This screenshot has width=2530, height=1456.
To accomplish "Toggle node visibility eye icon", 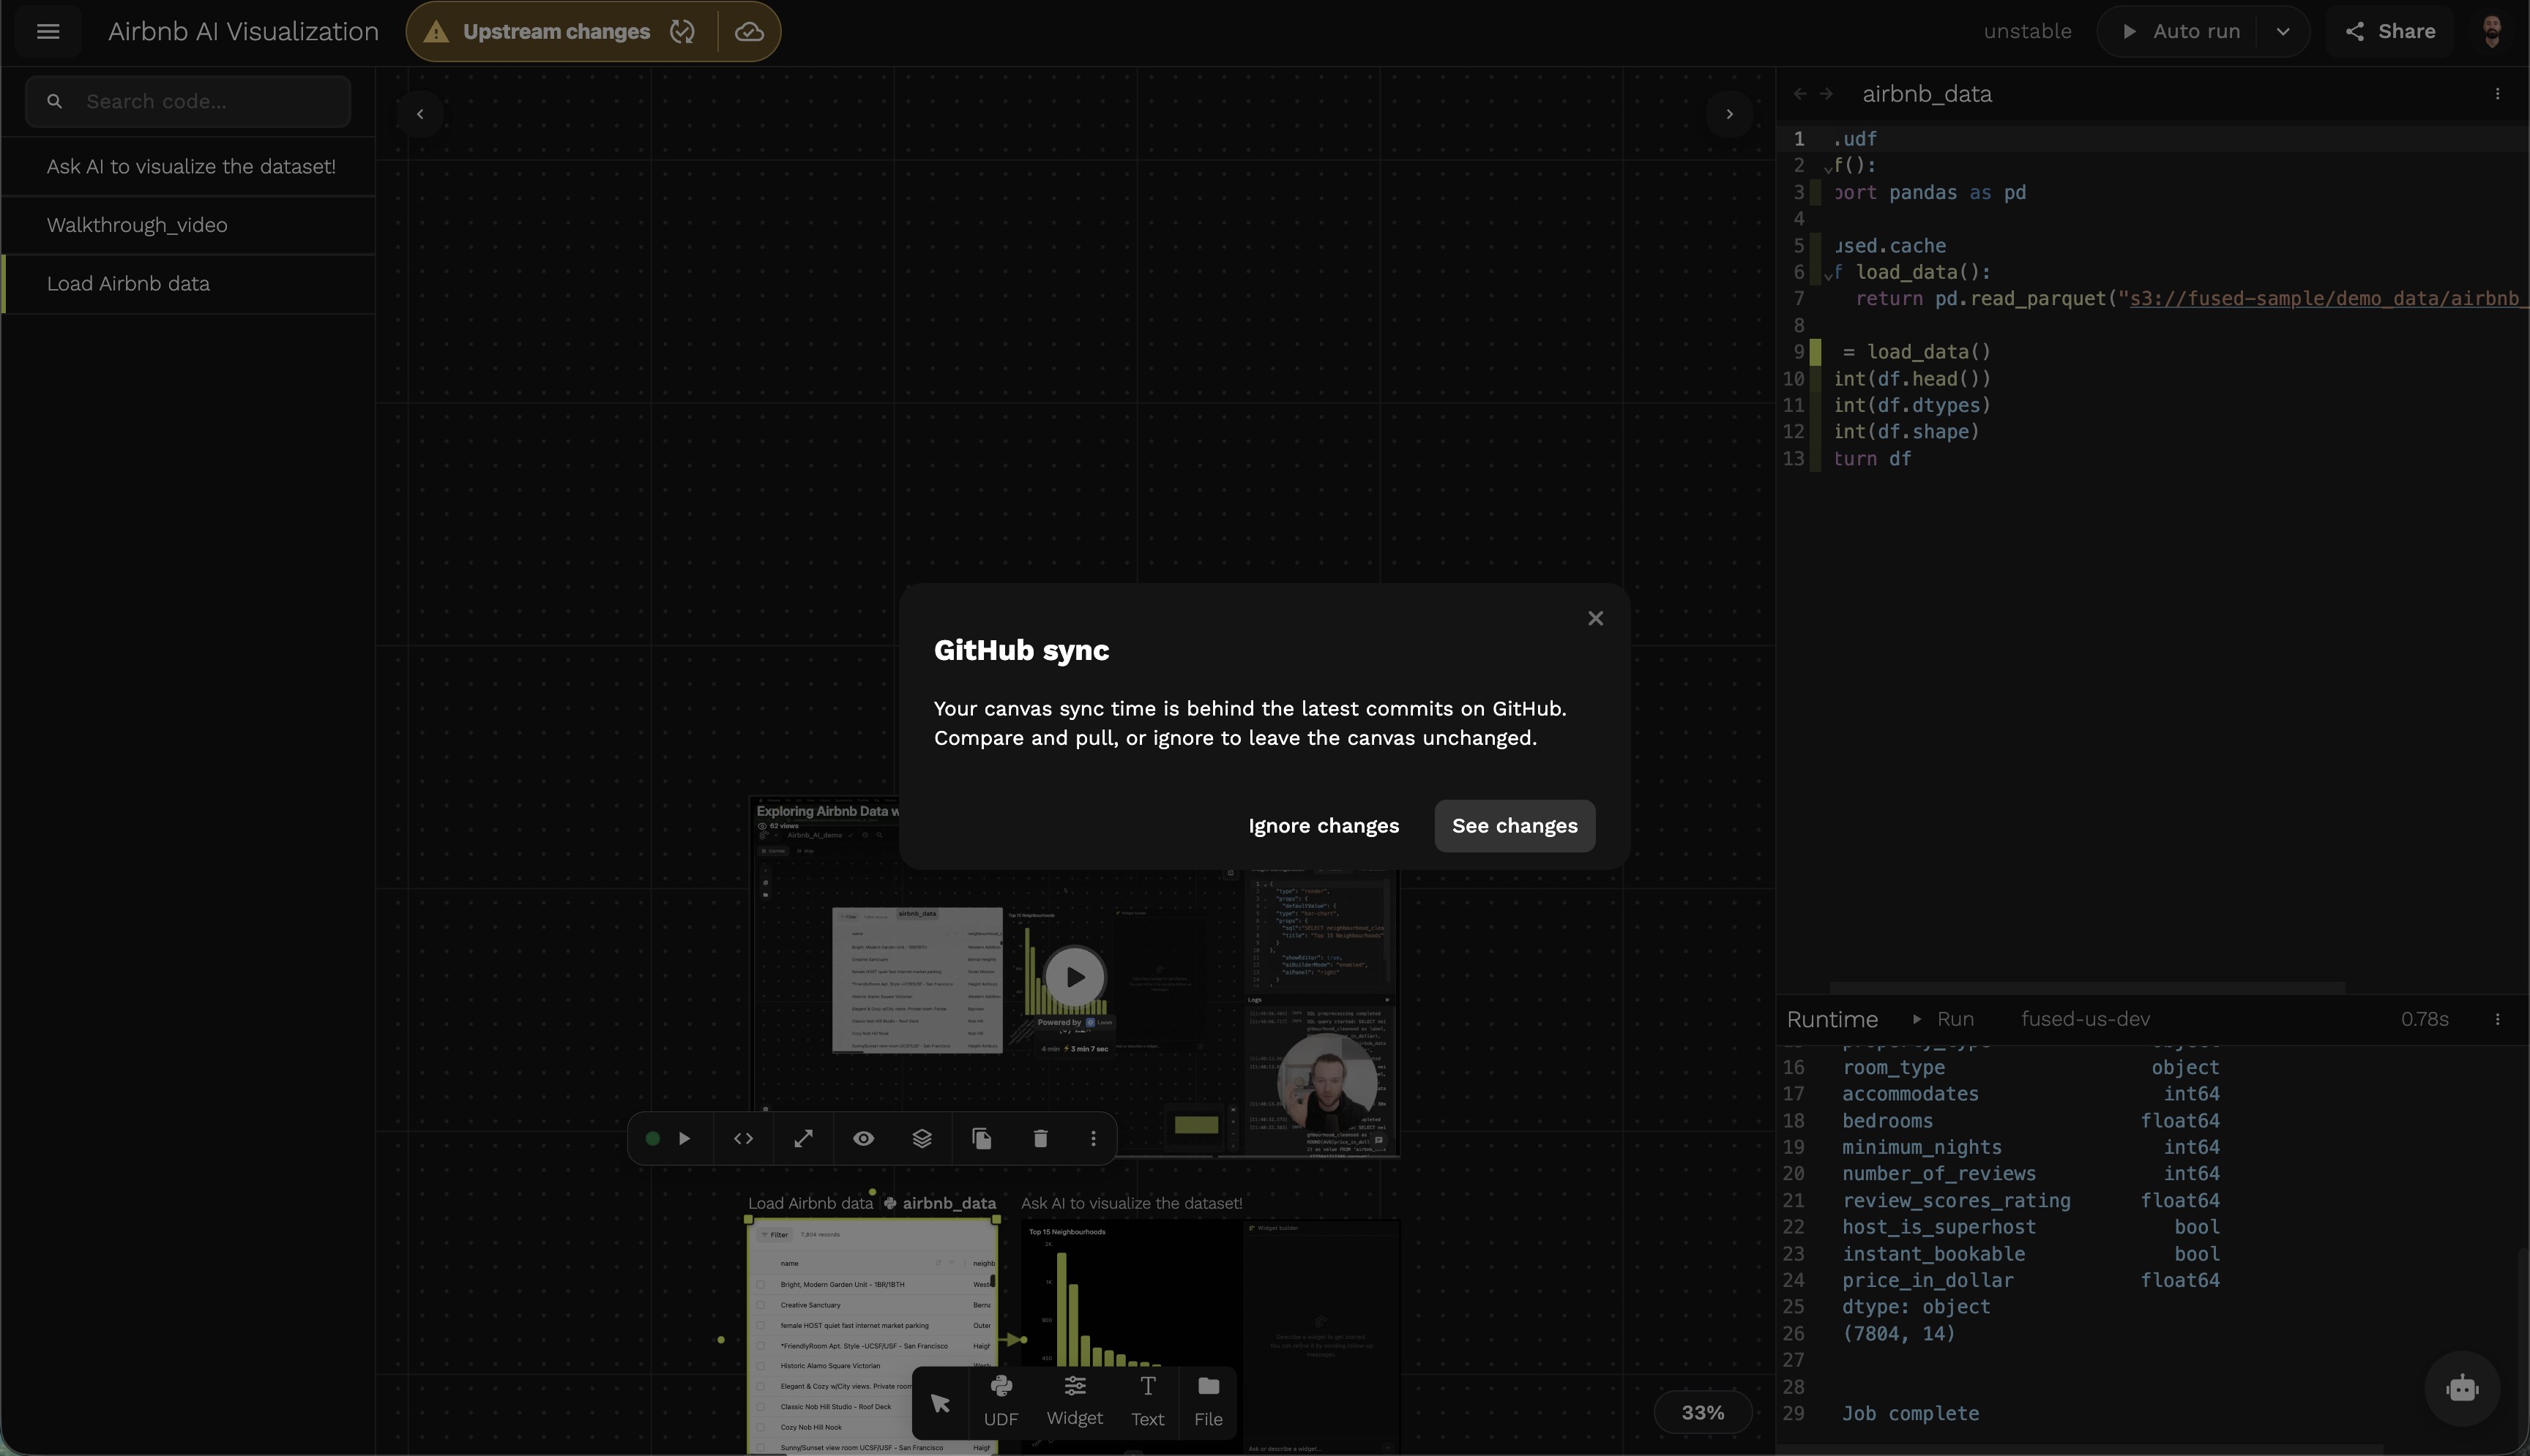I will (863, 1139).
